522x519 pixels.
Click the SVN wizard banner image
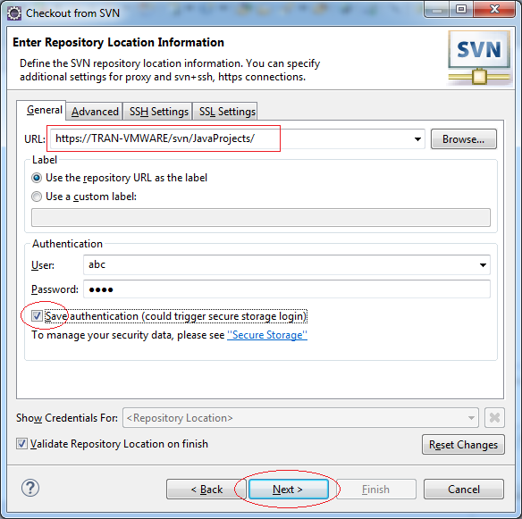tap(479, 57)
